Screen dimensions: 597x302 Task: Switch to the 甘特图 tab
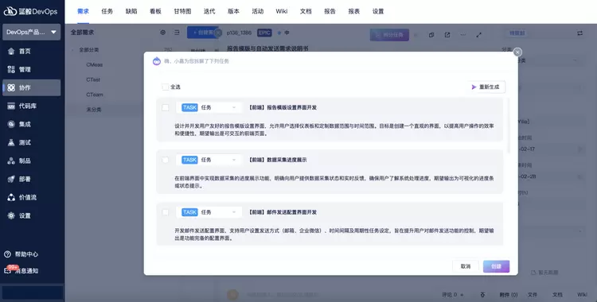[182, 11]
